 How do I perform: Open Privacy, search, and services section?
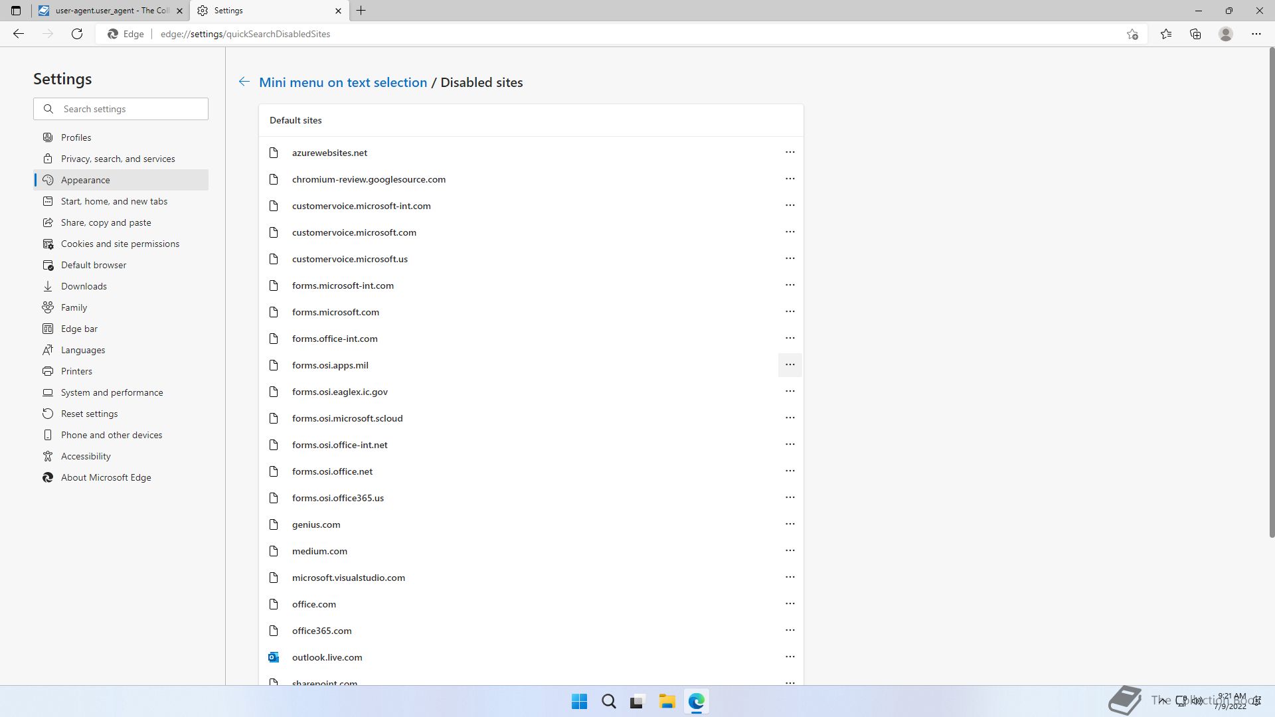click(x=121, y=159)
